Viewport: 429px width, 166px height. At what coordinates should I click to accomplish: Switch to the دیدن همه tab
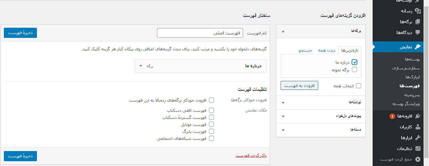click(x=326, y=50)
